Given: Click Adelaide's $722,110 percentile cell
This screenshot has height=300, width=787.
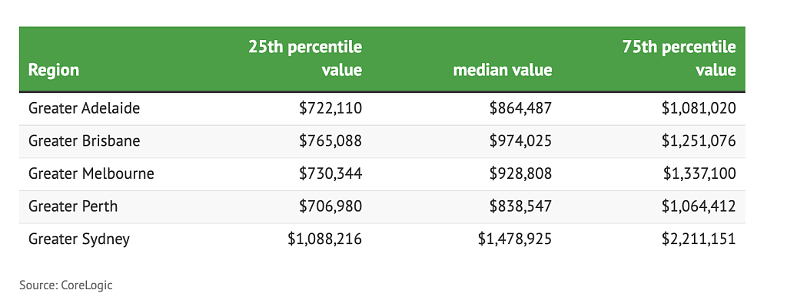Looking at the screenshot, I should (x=330, y=108).
